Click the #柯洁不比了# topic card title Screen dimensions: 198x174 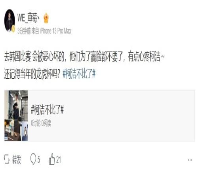click(x=48, y=110)
